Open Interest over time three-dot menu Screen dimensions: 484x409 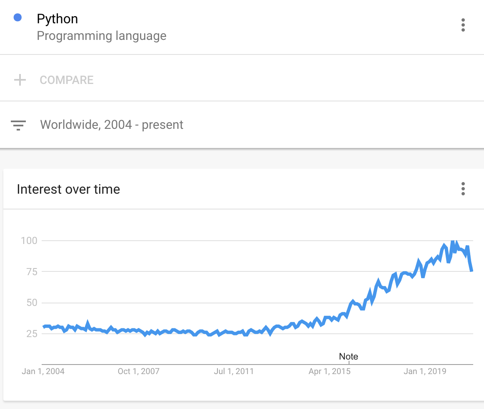click(463, 189)
